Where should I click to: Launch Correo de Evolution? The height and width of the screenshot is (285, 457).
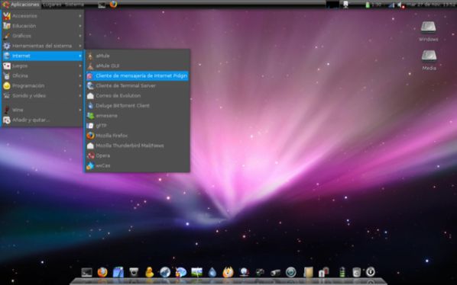pos(138,95)
